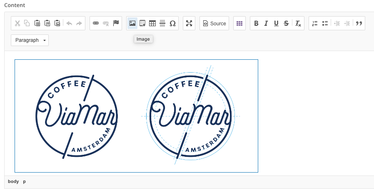Maximize the editor

pyautogui.click(x=189, y=23)
